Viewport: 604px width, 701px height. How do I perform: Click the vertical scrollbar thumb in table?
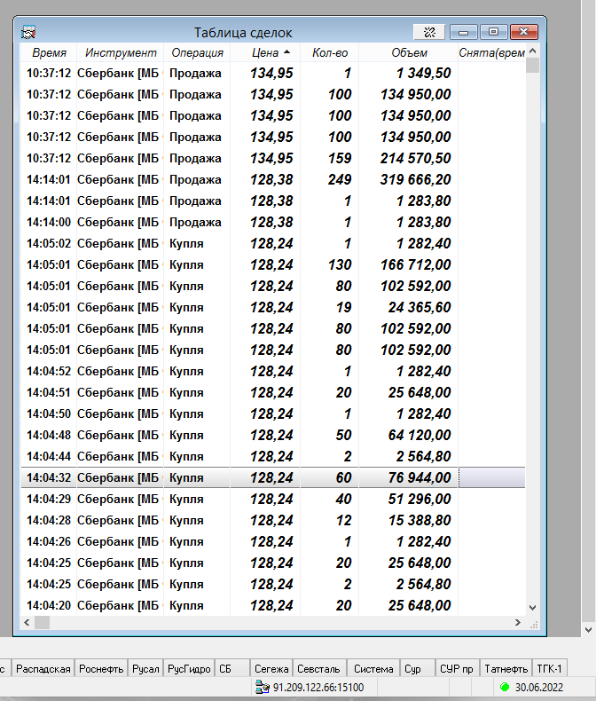pyautogui.click(x=532, y=65)
